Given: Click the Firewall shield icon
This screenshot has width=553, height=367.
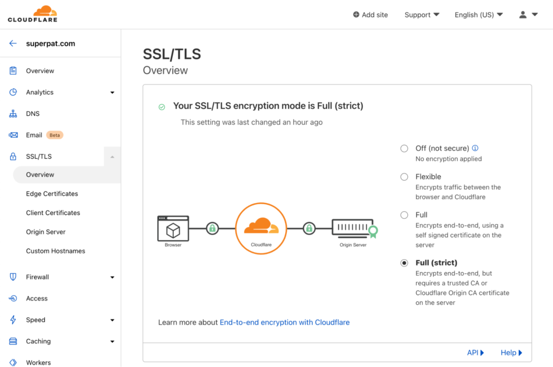Looking at the screenshot, I should (12, 276).
